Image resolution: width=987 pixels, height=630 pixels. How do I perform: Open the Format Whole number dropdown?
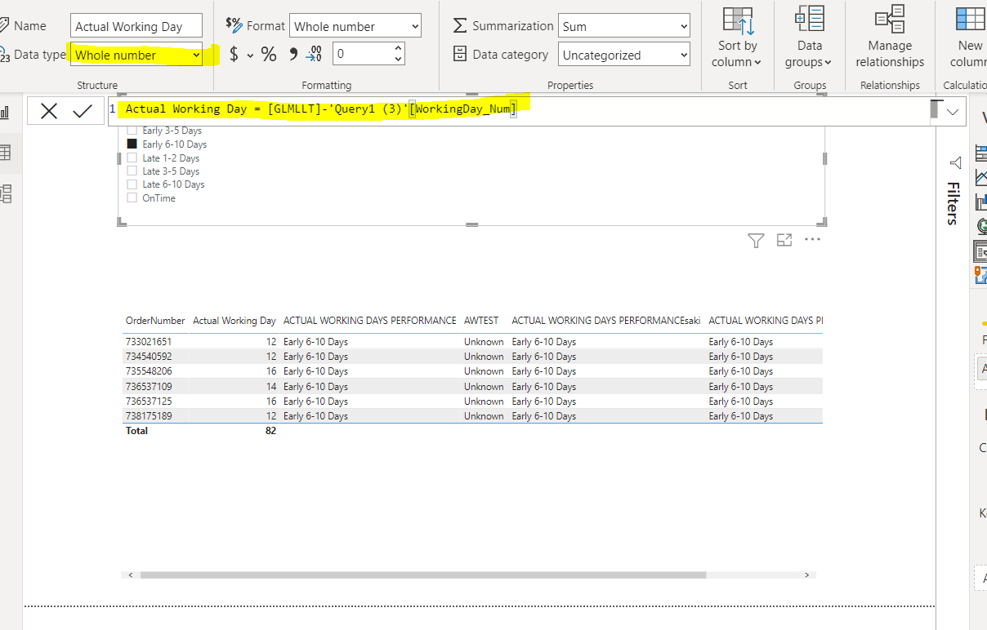point(355,26)
